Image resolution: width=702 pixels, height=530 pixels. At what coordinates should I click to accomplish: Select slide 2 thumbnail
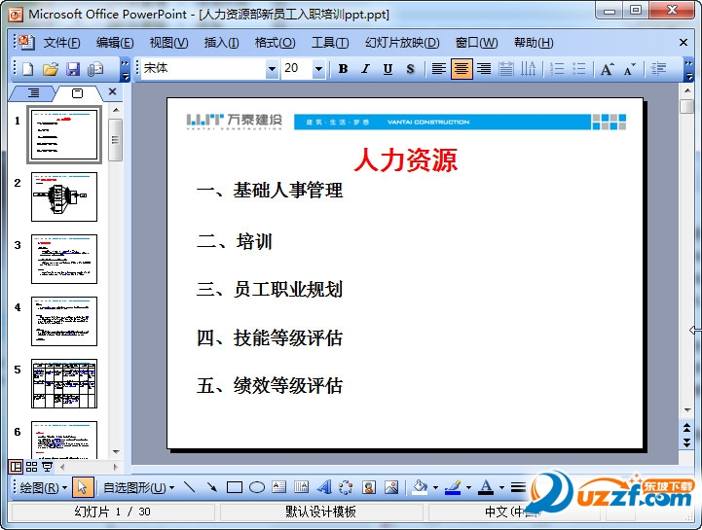[64, 196]
